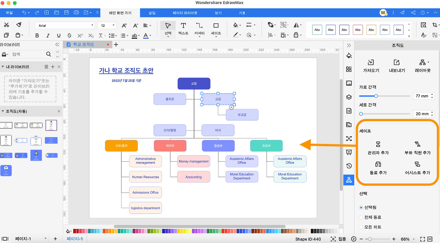This screenshot has height=243, width=440.
Task: Open the font size 12 dropdown
Action: click(107, 25)
